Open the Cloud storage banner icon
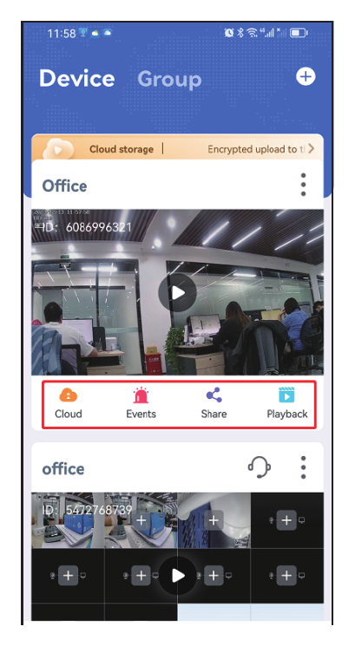 [x=58, y=149]
